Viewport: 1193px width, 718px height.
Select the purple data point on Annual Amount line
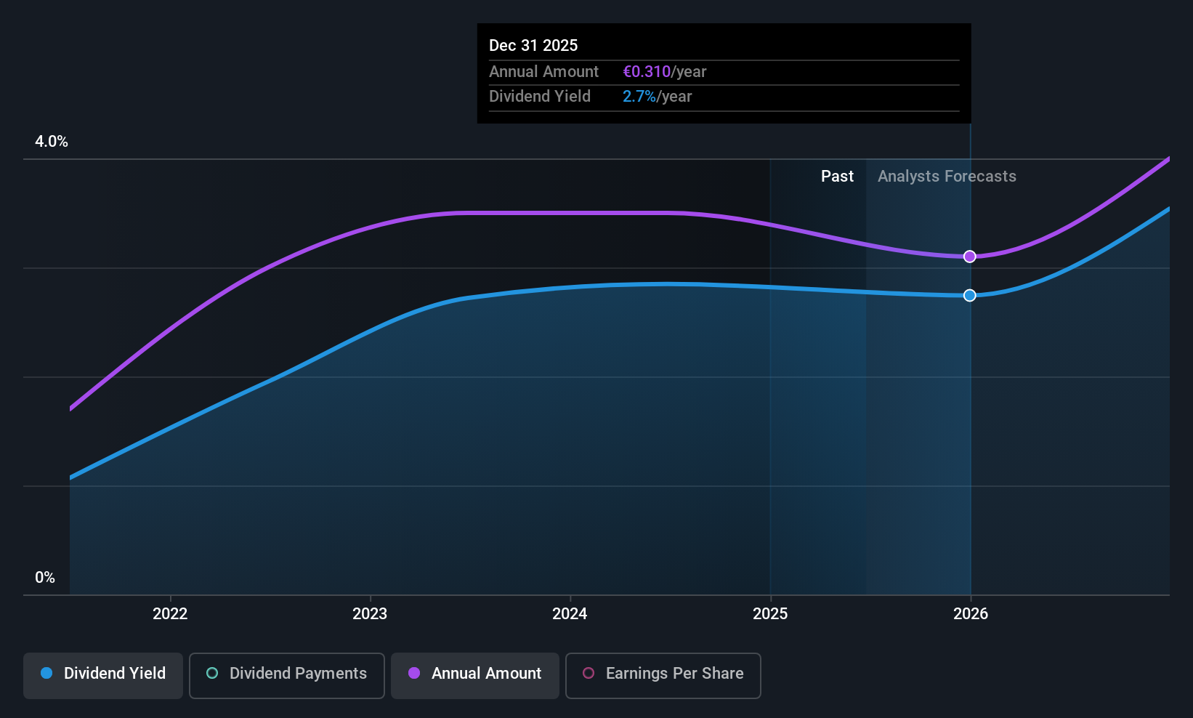(970, 257)
